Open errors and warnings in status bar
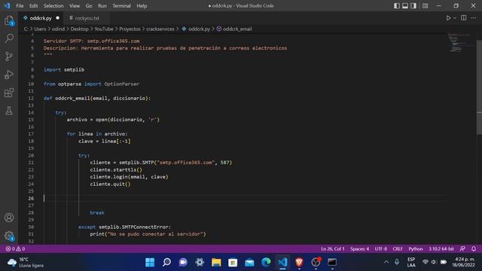 [15, 249]
